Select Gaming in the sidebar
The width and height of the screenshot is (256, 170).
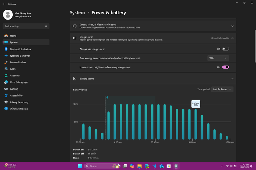coord(14,89)
